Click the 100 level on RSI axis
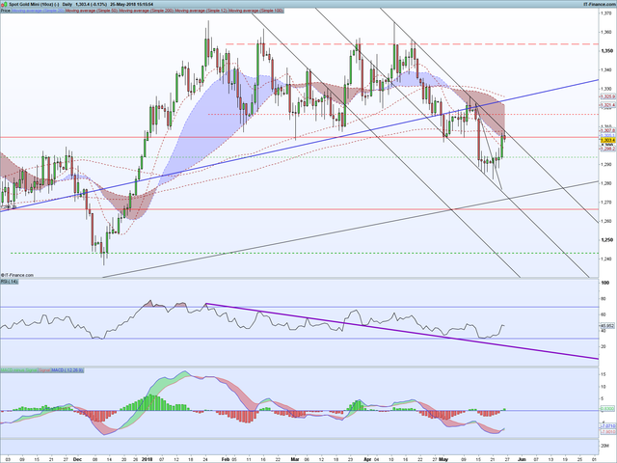 click(x=605, y=283)
